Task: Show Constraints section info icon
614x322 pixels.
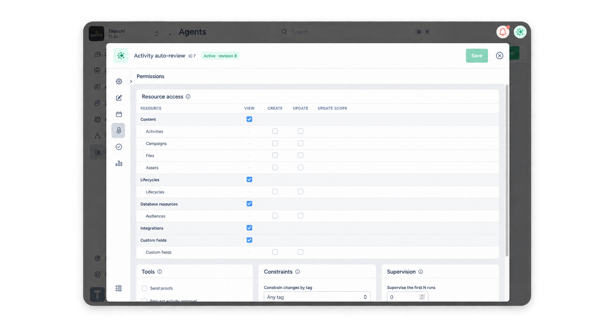Action: (298, 272)
